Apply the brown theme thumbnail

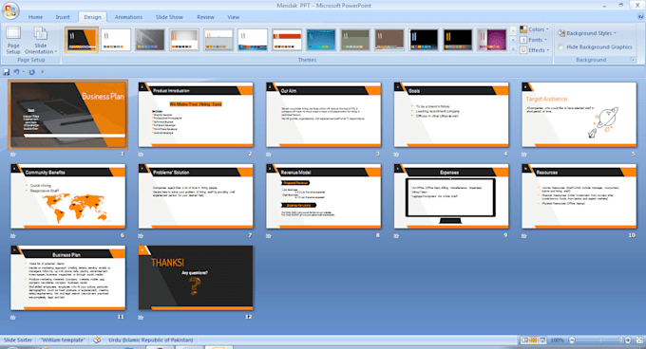[x=389, y=40]
